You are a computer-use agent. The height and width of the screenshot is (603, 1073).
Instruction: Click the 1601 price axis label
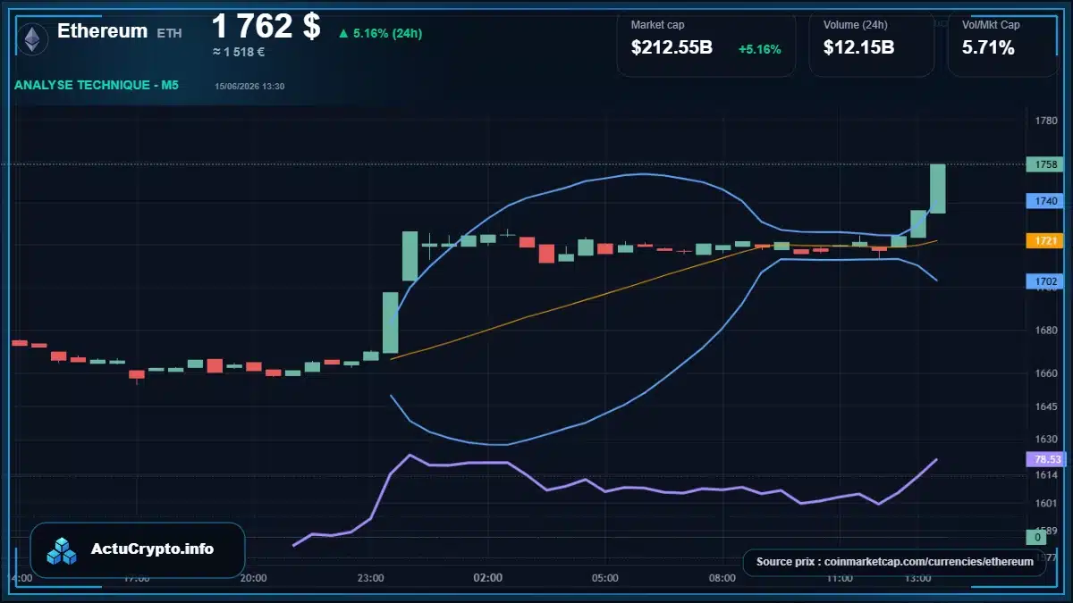1046,503
